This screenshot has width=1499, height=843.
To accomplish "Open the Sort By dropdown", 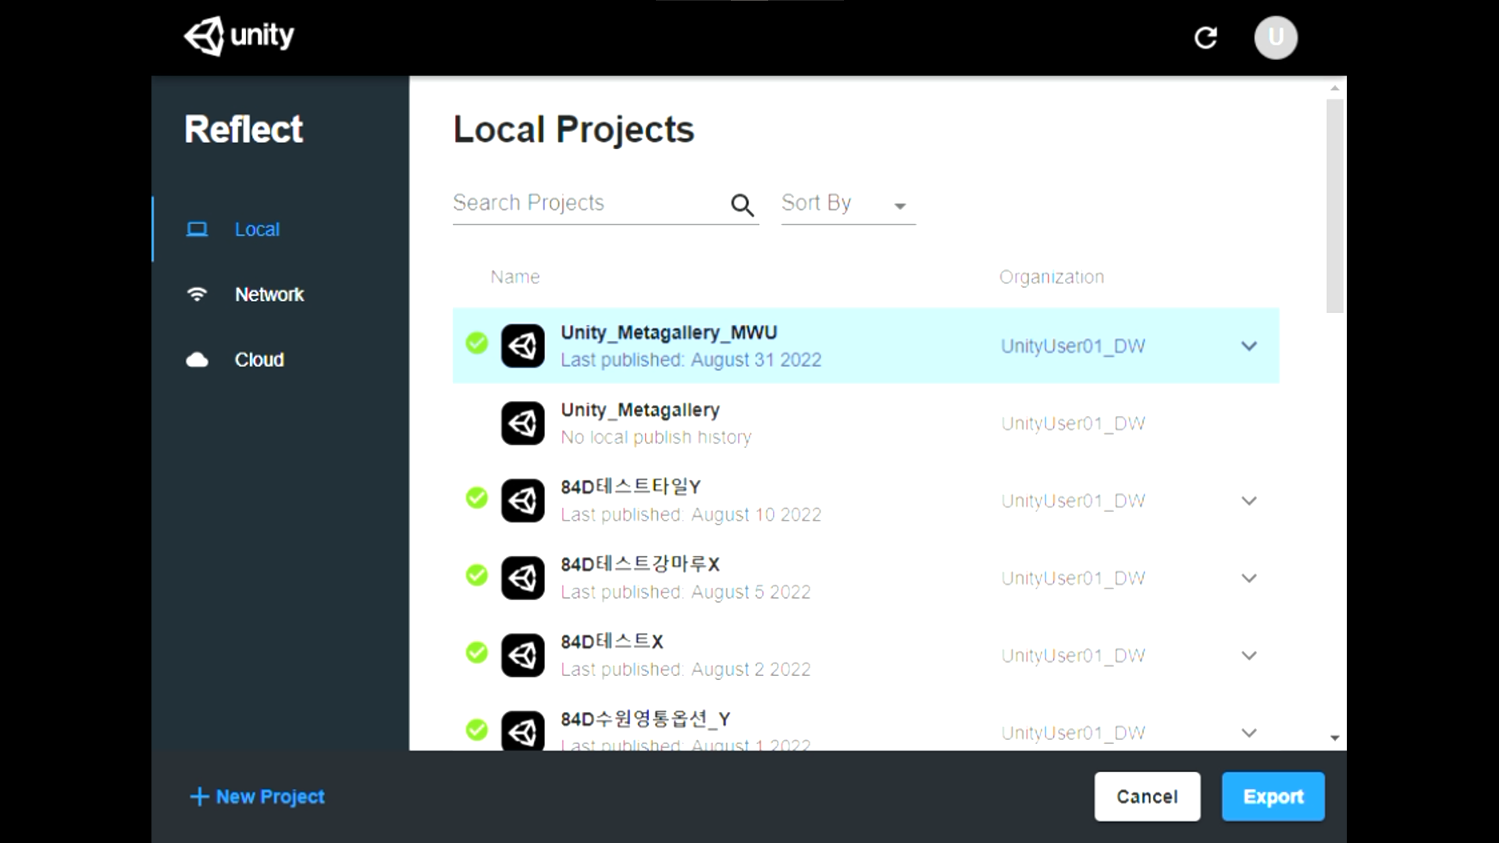I will coord(848,205).
